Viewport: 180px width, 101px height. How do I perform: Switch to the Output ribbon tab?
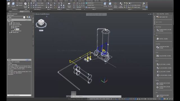coord(61,1)
